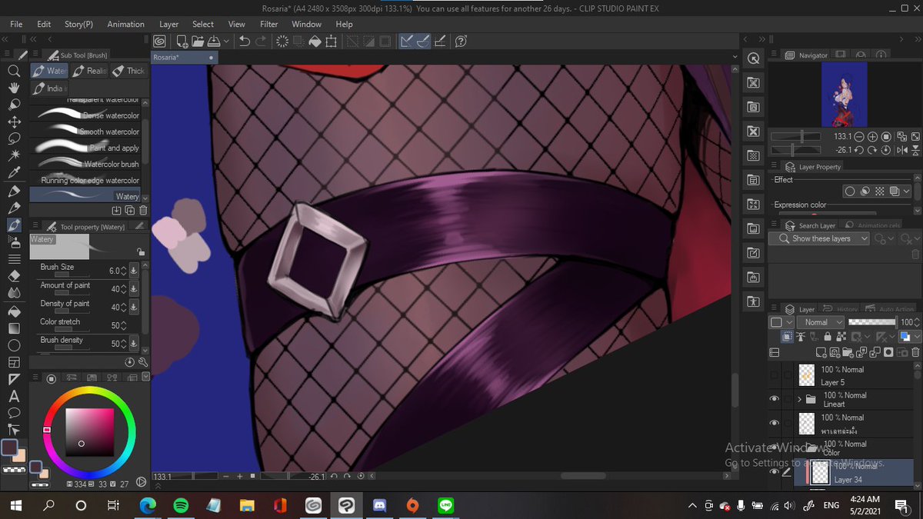Choose the Dense watercolor brush

click(x=86, y=115)
